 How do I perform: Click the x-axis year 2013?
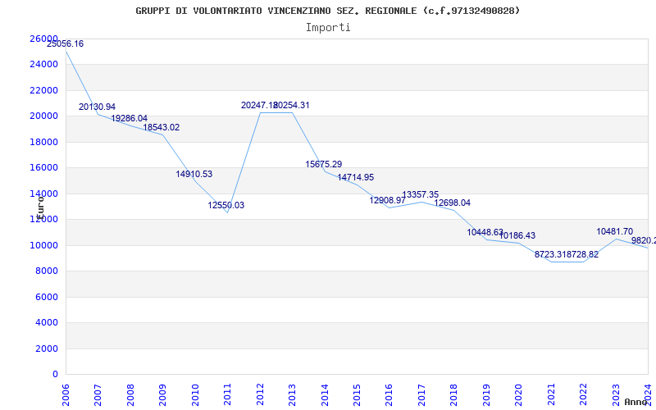click(x=292, y=395)
